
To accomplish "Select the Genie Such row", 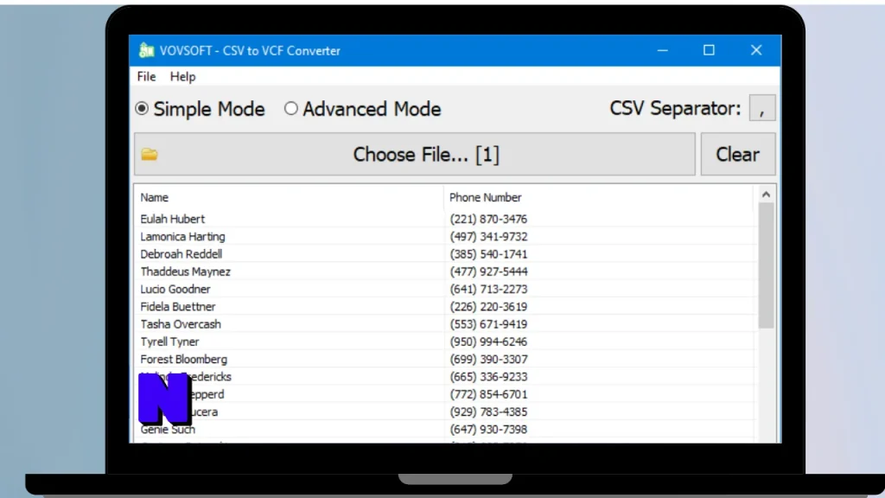I will point(446,429).
